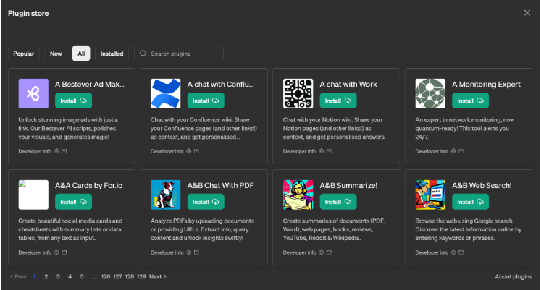Open website globe icon for A Bestever Ad Maker
Viewport: 541px width, 290px height.
56,152
